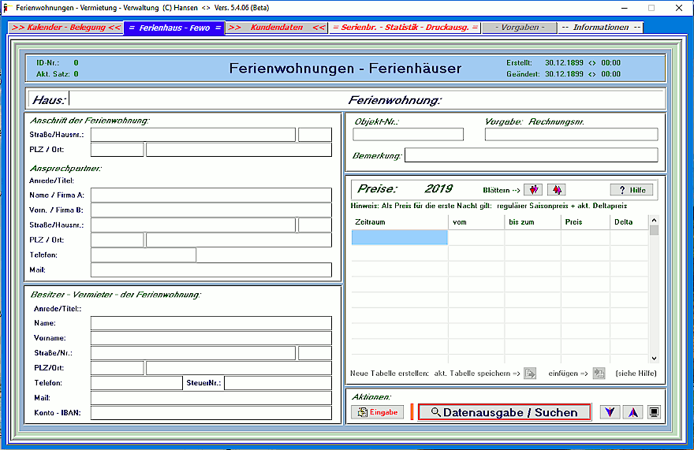Click the save current table icon
Screen dimensions: 694x450
[530, 373]
